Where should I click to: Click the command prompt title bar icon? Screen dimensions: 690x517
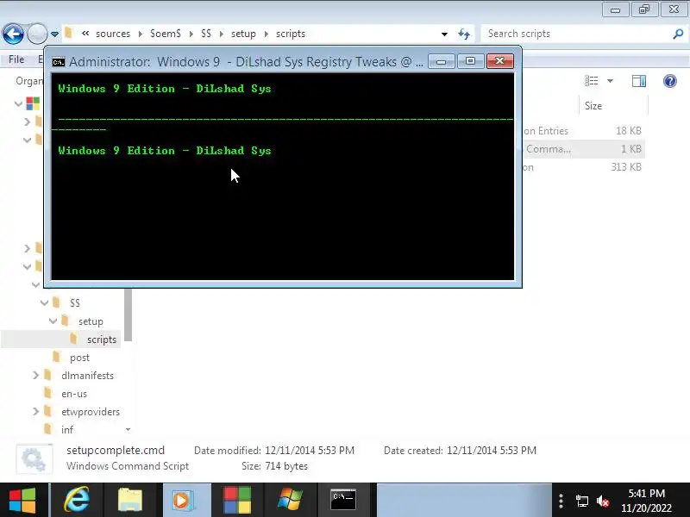pyautogui.click(x=59, y=62)
